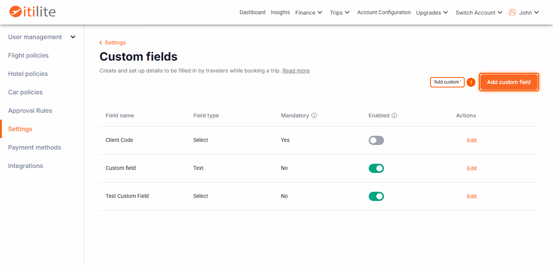The height and width of the screenshot is (265, 553).
Task: Click the Client Code field name
Action: coord(119,140)
